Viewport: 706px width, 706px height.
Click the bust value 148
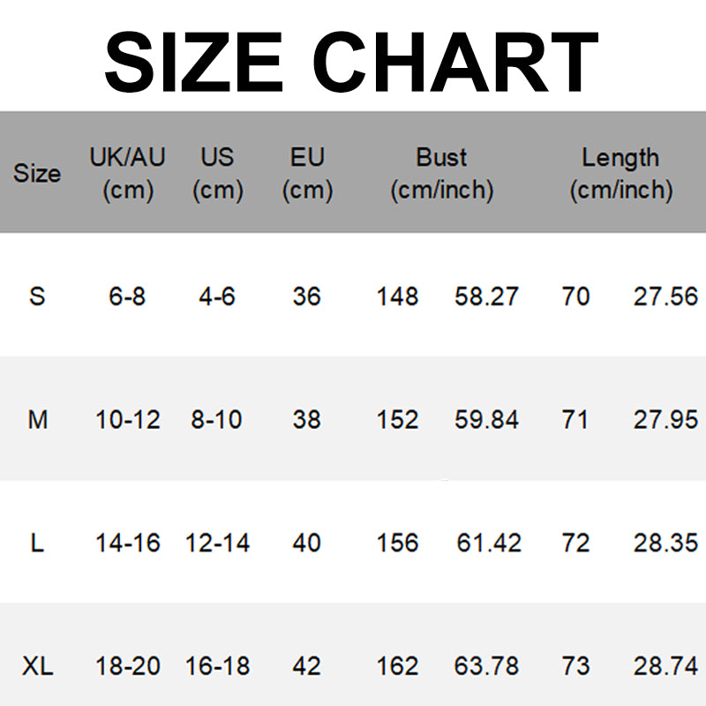[397, 297]
